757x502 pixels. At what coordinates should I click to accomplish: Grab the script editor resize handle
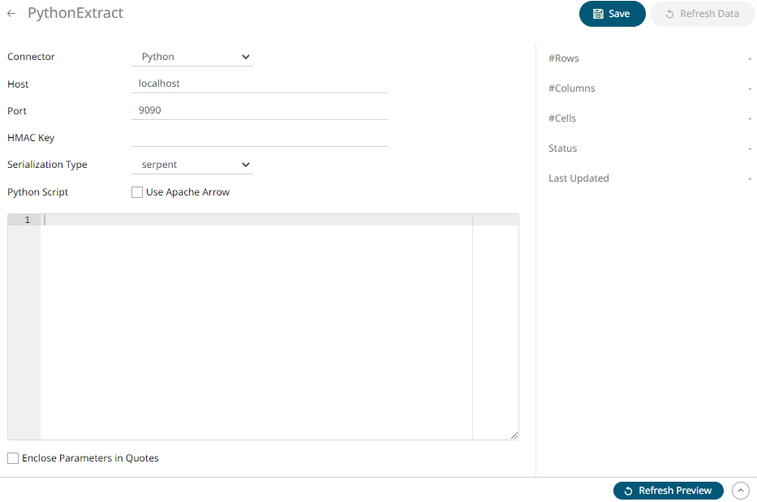(x=514, y=435)
